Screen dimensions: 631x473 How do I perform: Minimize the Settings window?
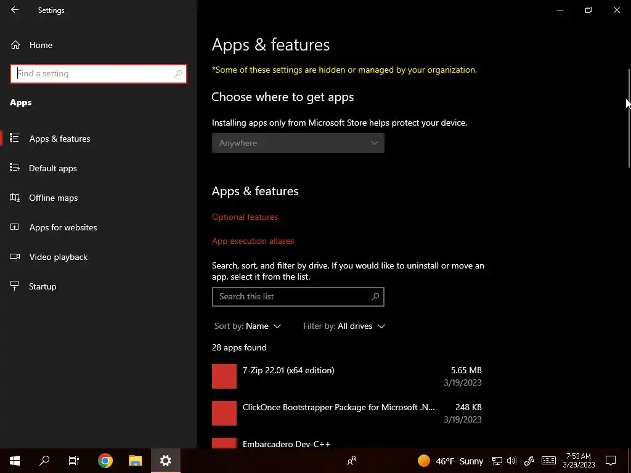coord(560,10)
